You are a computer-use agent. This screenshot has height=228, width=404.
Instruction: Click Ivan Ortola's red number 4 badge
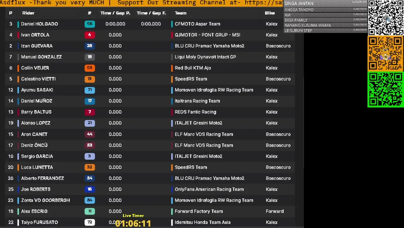(90, 35)
